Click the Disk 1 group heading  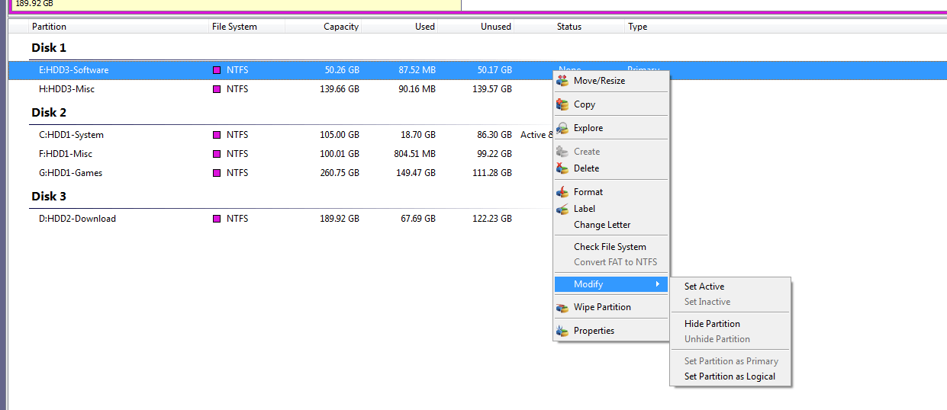[x=49, y=47]
